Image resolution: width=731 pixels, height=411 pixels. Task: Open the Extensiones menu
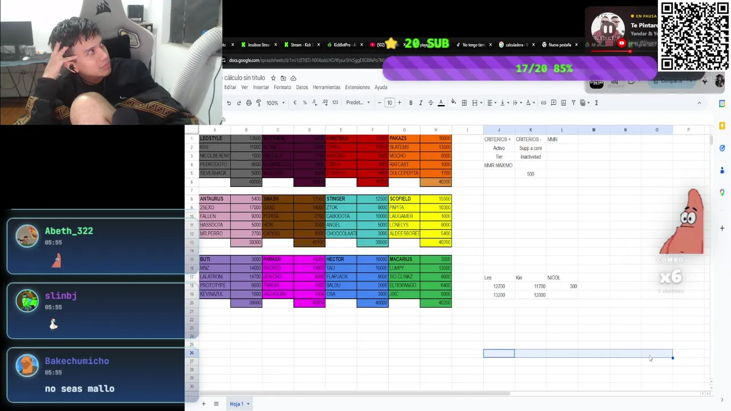(358, 87)
